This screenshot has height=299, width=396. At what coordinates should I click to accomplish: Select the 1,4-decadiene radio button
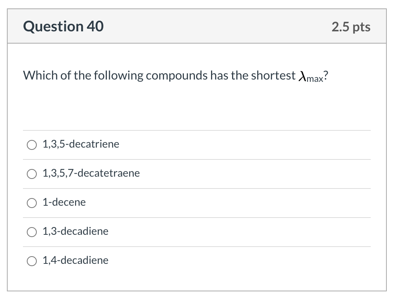(x=32, y=261)
